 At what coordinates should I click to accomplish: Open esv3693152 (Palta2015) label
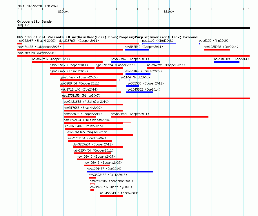[108, 175]
